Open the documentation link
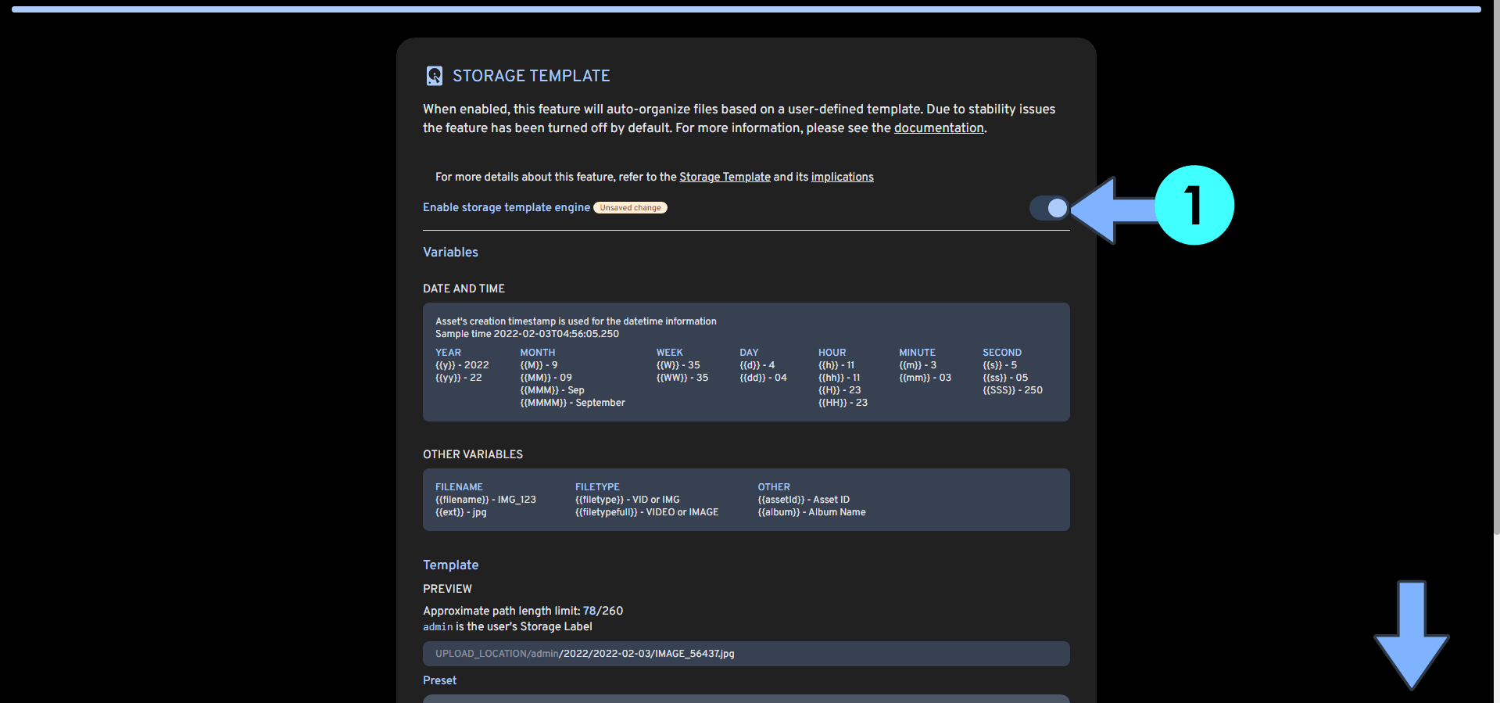Screen dimensions: 1500x703 (939, 128)
